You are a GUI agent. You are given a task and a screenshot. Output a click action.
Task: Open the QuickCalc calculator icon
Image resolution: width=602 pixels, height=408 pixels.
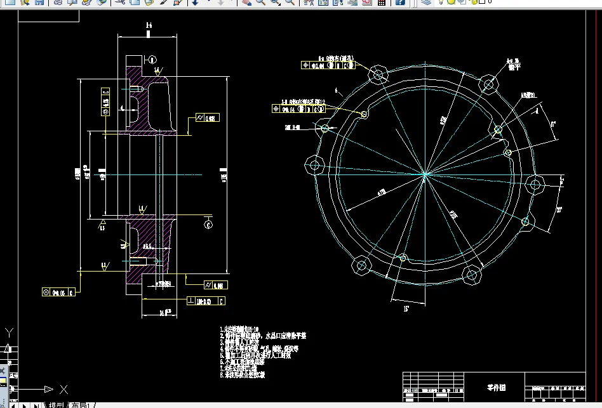[381, 2]
